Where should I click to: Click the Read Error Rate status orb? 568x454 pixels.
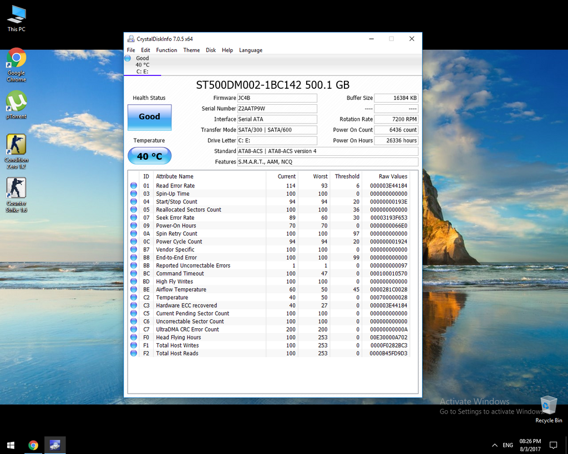[134, 186]
